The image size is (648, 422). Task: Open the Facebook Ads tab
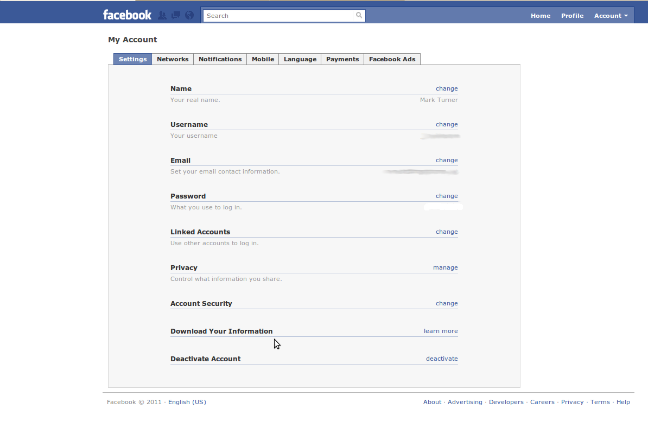point(392,59)
